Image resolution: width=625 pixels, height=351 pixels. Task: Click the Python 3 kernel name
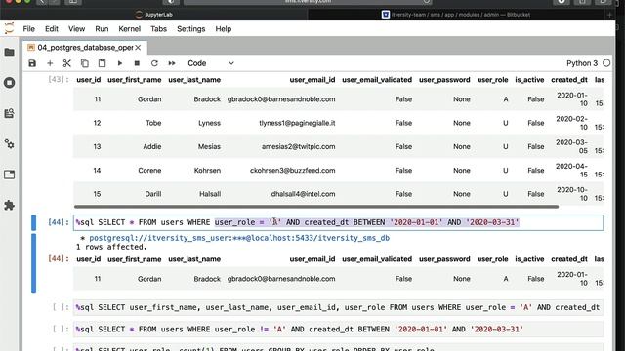point(582,63)
